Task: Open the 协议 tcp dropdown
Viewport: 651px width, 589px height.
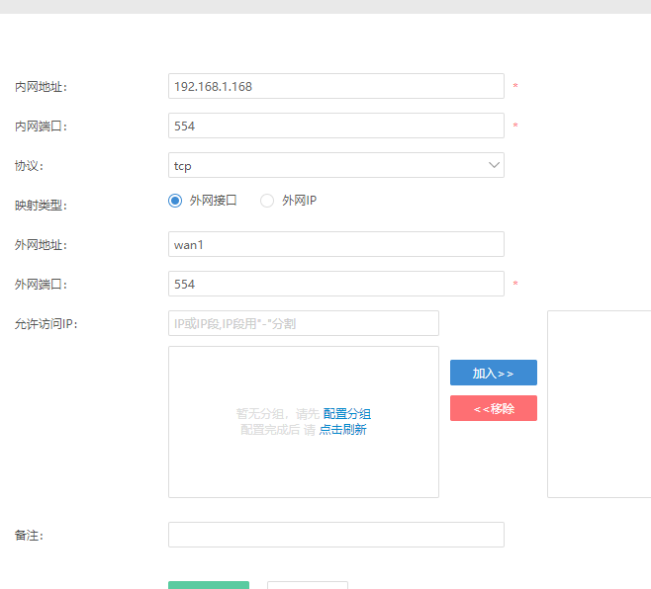Action: pos(335,165)
